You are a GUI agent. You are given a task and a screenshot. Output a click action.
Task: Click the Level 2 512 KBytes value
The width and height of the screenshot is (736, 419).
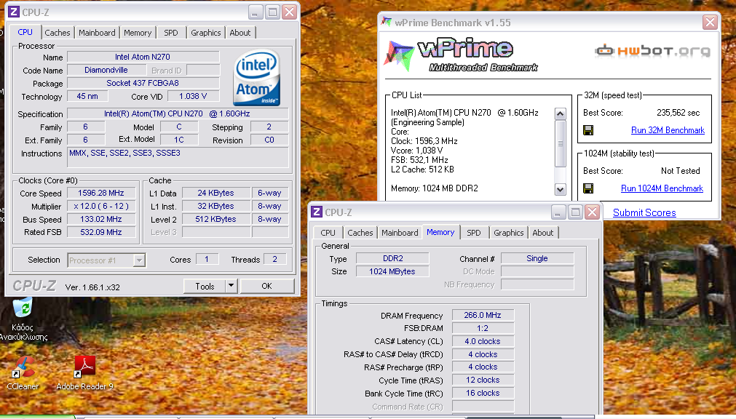[215, 219]
